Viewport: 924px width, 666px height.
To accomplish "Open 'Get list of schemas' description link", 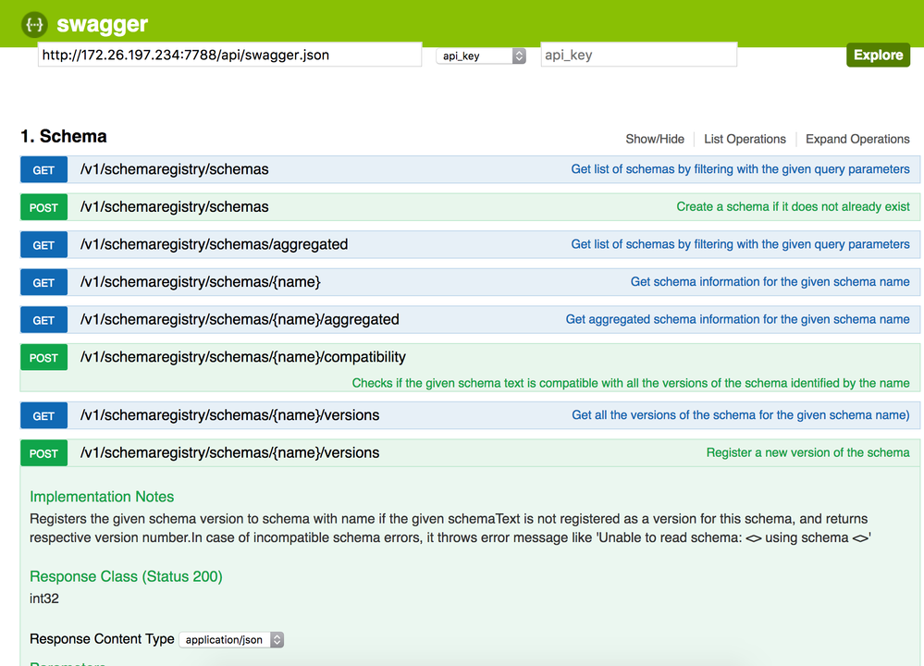I will (x=739, y=169).
